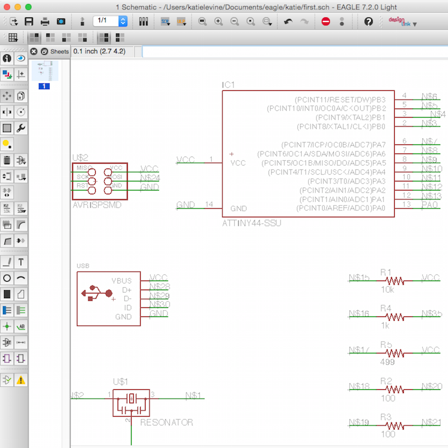This screenshot has width=448, height=448.
Task: Open the Change wrench tool
Action: [x=21, y=128]
